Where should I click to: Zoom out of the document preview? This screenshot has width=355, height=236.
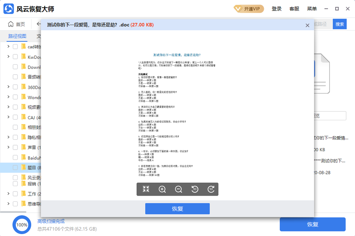tap(178, 189)
